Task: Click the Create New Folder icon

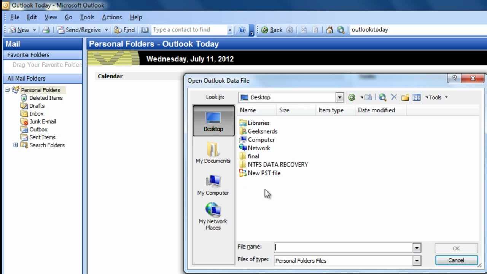Action: [x=405, y=97]
